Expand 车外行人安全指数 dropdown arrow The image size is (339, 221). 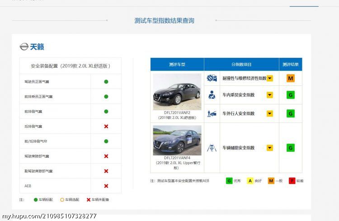[x=269, y=113]
